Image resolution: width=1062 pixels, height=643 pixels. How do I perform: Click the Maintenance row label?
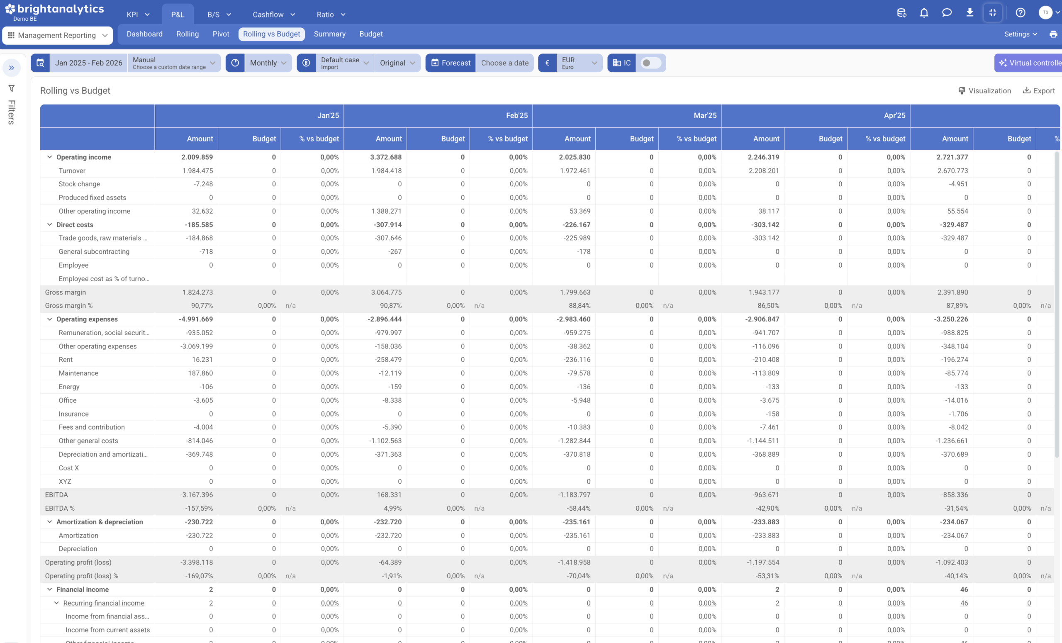pyautogui.click(x=78, y=373)
